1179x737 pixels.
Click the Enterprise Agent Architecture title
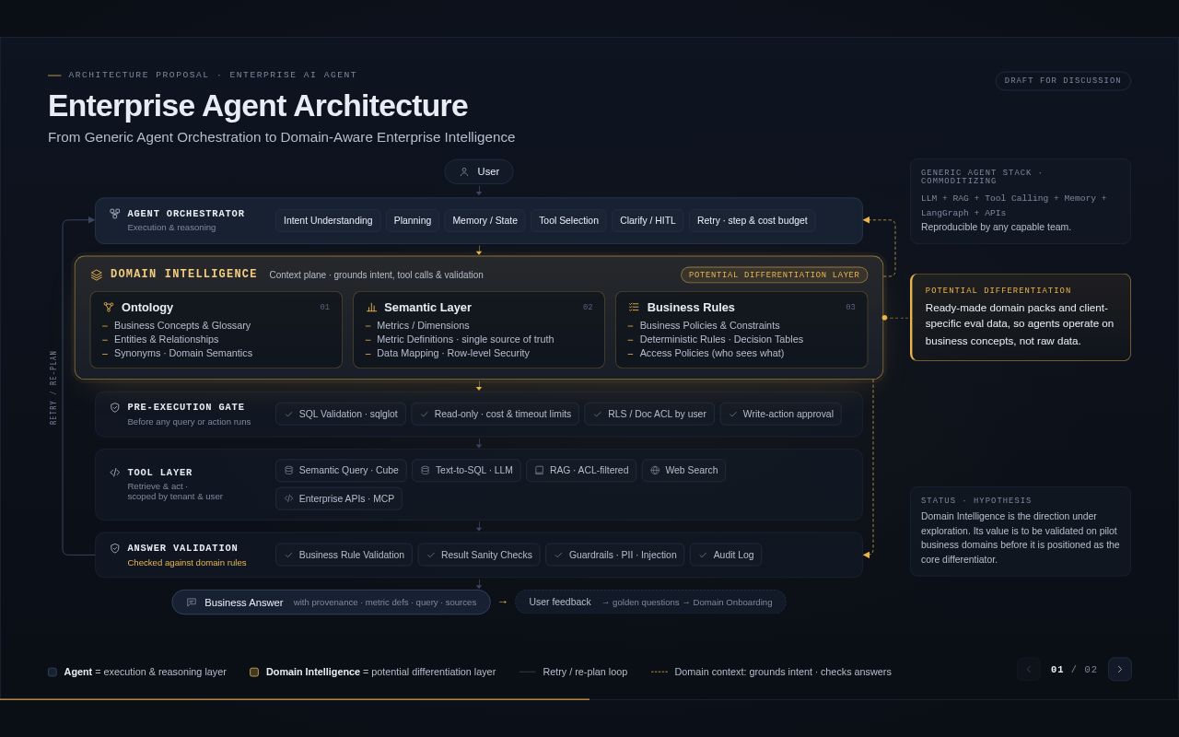258,106
